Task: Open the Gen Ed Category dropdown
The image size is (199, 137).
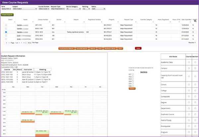Action: click(74, 9)
